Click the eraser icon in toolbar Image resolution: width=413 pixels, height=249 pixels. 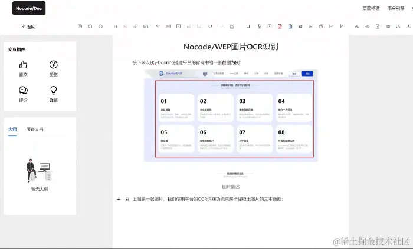pyautogui.click(x=357, y=26)
